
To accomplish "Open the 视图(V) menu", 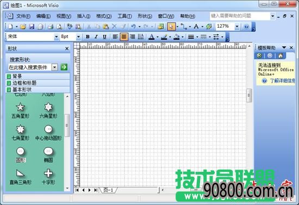I will [x=64, y=16].
